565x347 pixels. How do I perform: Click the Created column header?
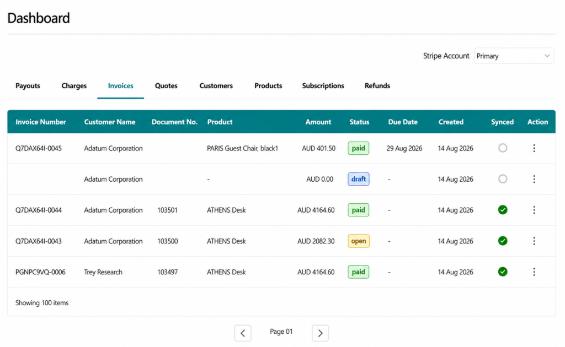point(451,122)
